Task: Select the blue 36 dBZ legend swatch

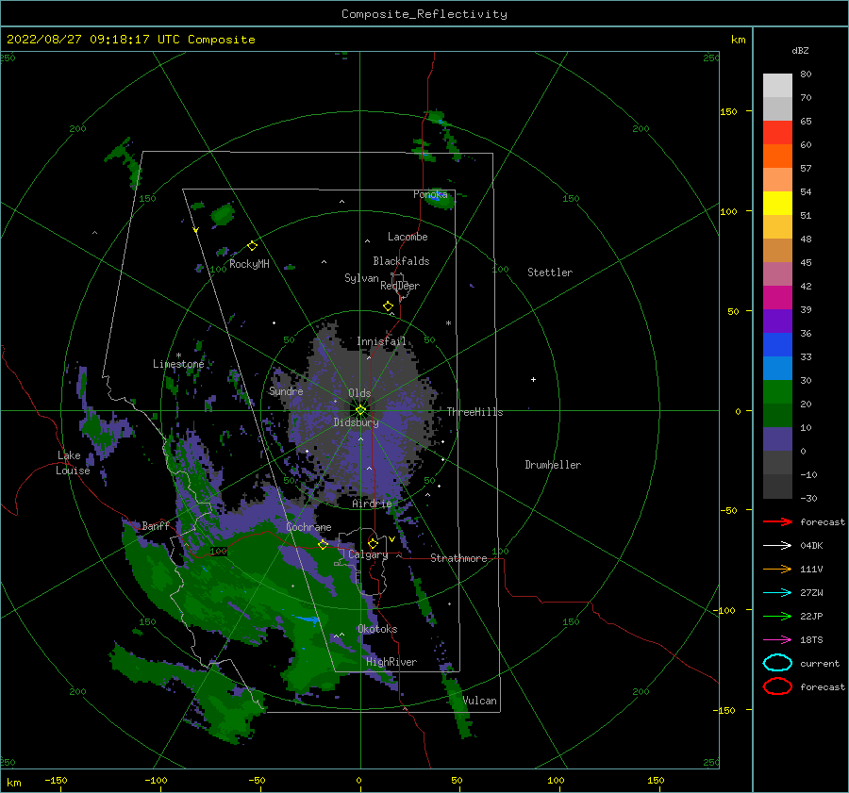Action: pos(777,345)
